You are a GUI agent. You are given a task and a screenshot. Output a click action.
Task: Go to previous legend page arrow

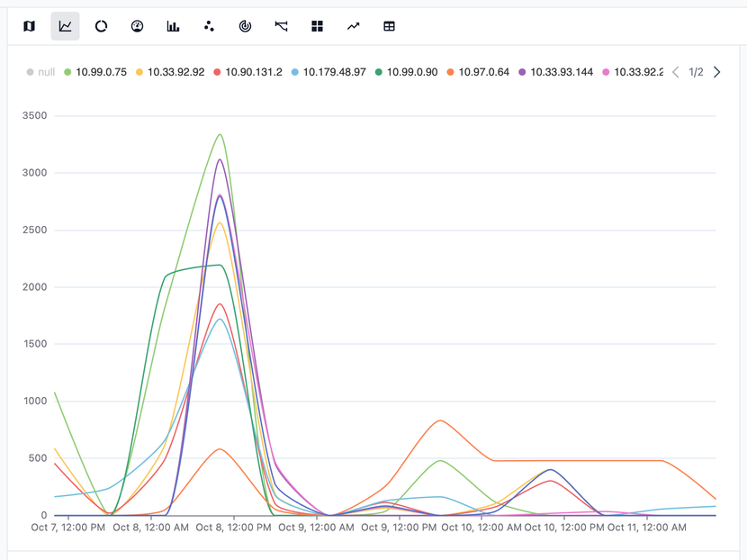pyautogui.click(x=675, y=72)
